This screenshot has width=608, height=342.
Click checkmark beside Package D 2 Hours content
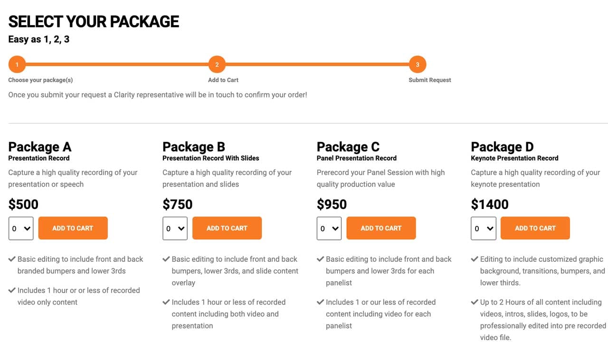coord(475,302)
